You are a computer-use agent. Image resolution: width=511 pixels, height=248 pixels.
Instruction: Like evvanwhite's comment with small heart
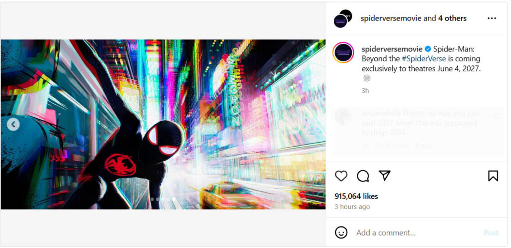click(x=496, y=116)
